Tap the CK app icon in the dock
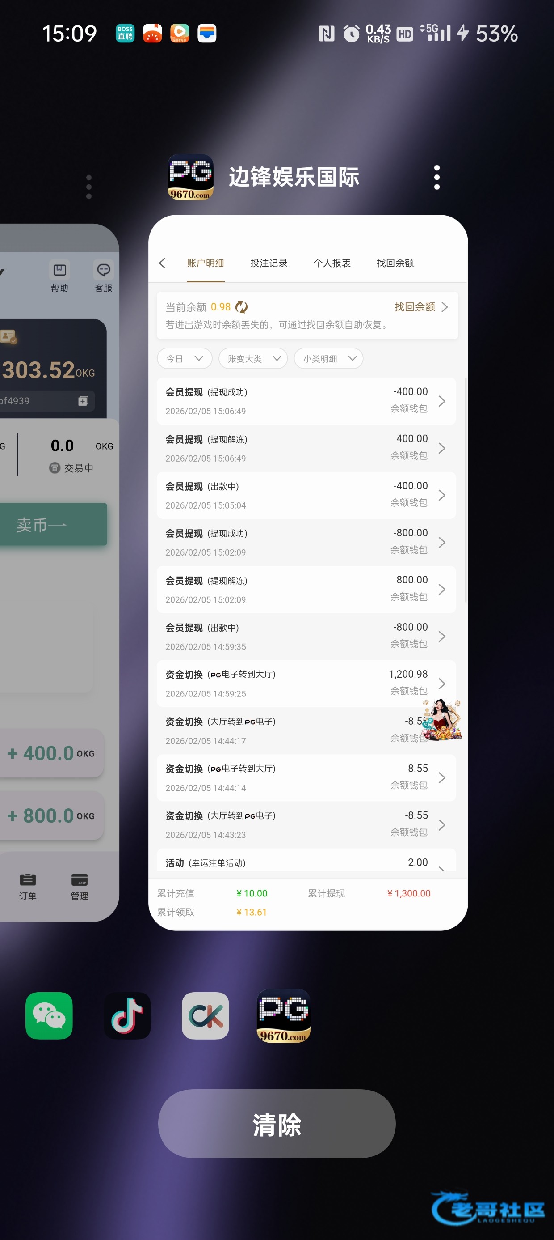Viewport: 554px width, 1240px height. (x=206, y=1016)
